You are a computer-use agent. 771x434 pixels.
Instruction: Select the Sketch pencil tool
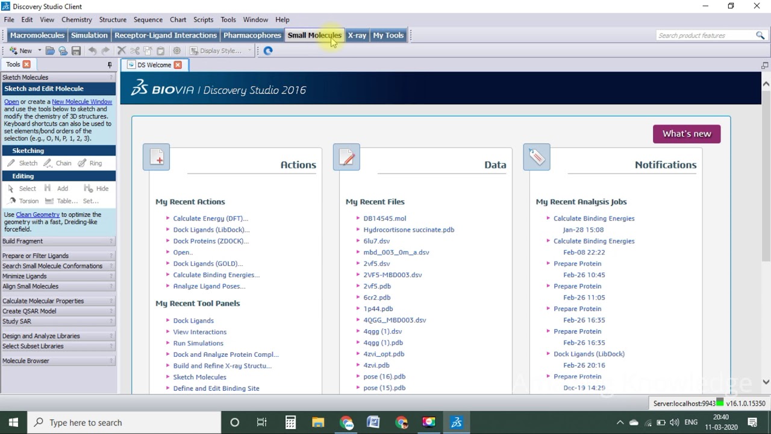(x=23, y=163)
